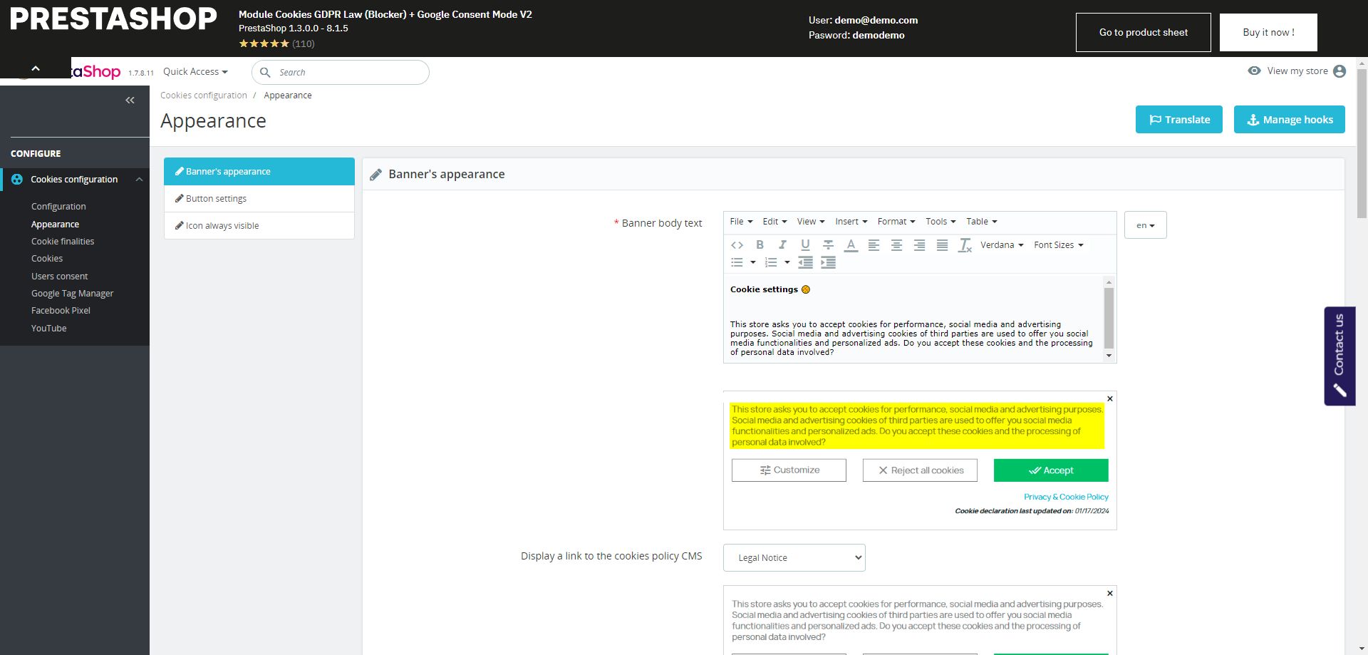Center-align the banner text
Image resolution: width=1368 pixels, height=655 pixels.
896,245
